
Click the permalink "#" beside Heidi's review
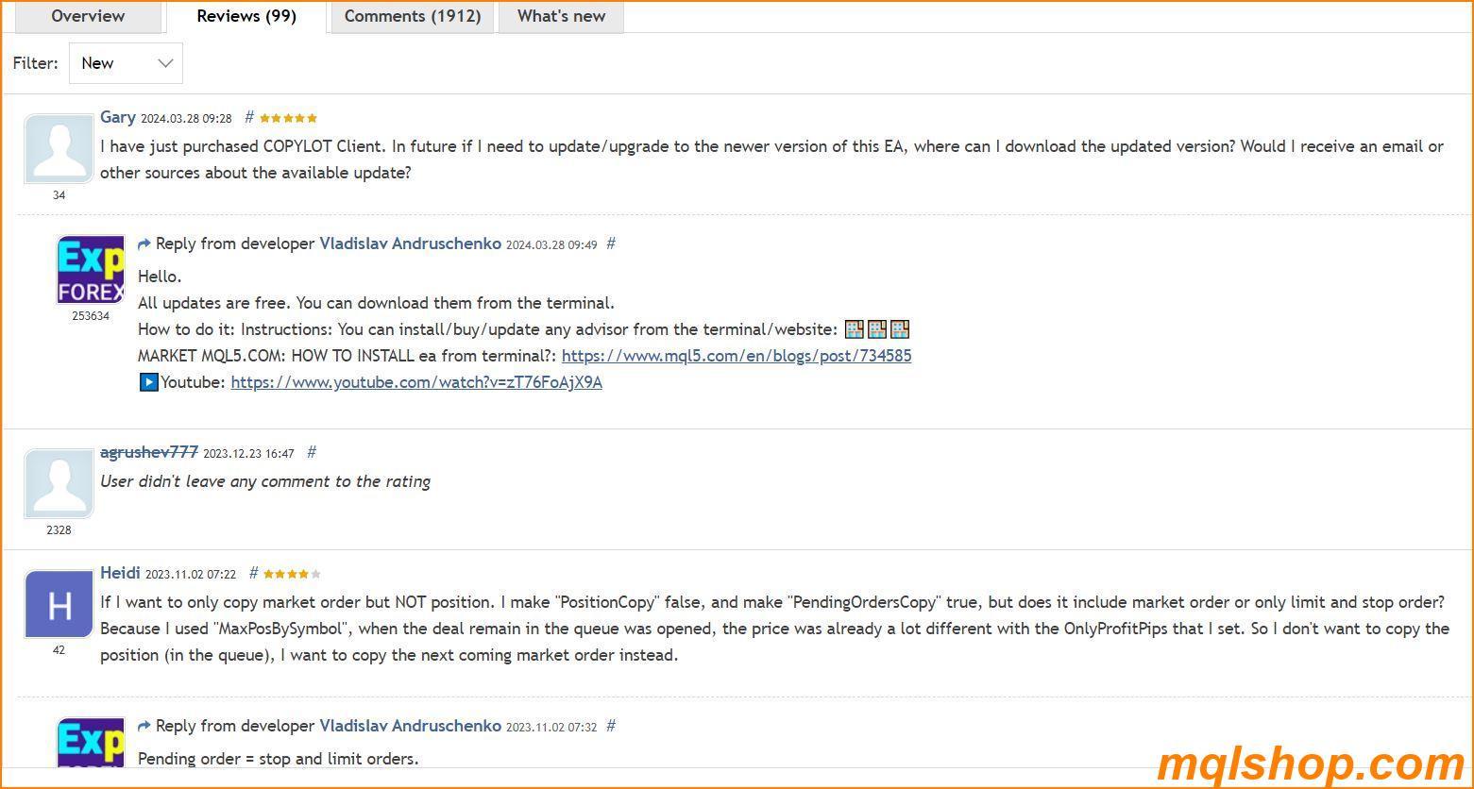pos(253,573)
